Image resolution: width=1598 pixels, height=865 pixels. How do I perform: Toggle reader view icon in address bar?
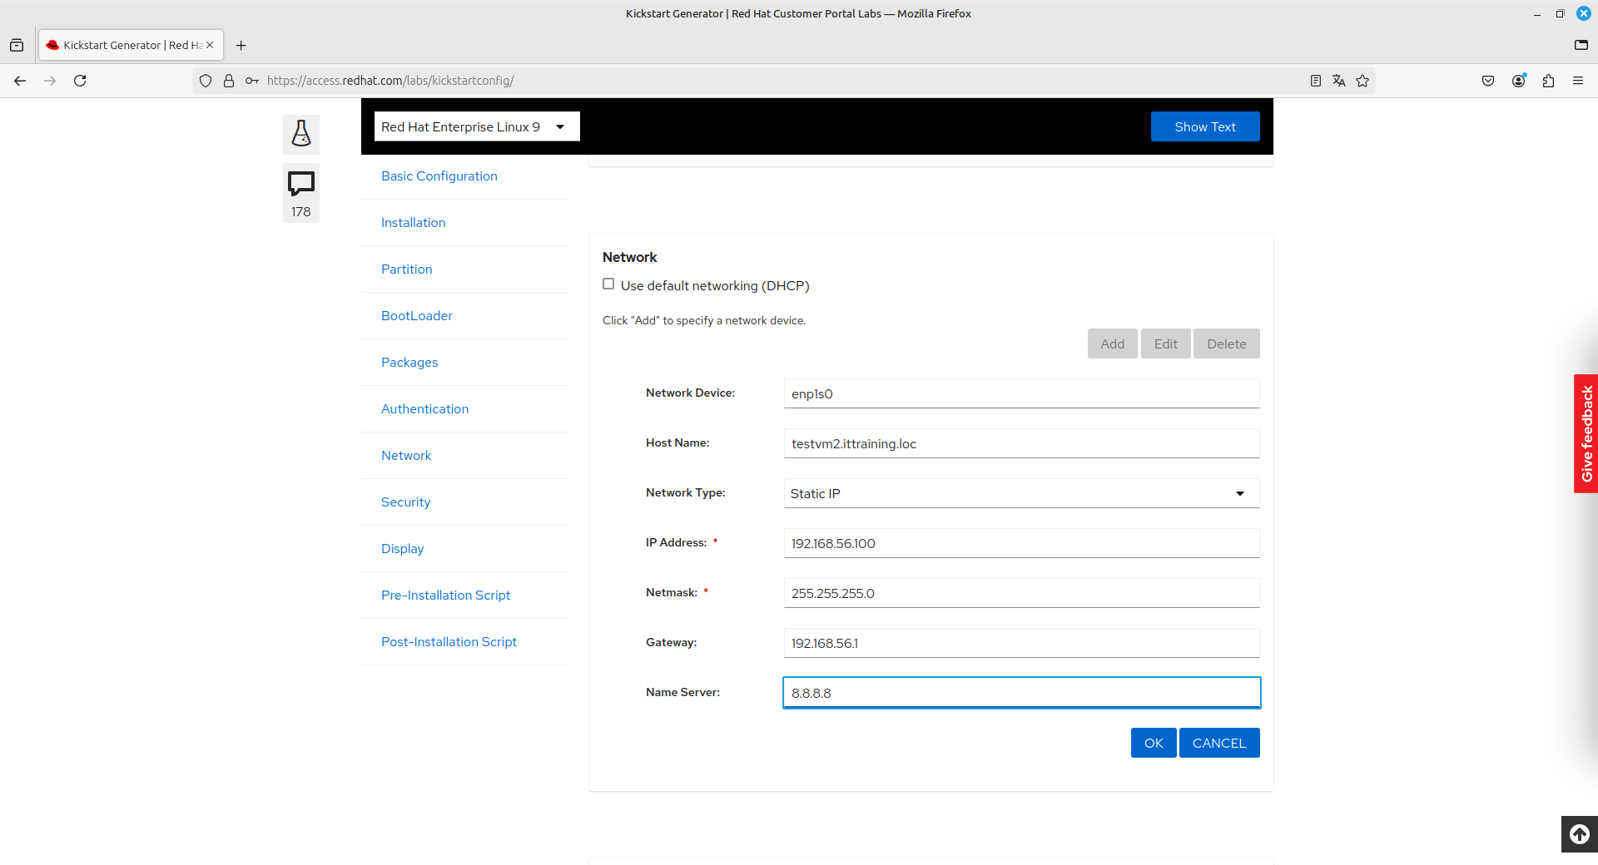pos(1316,81)
